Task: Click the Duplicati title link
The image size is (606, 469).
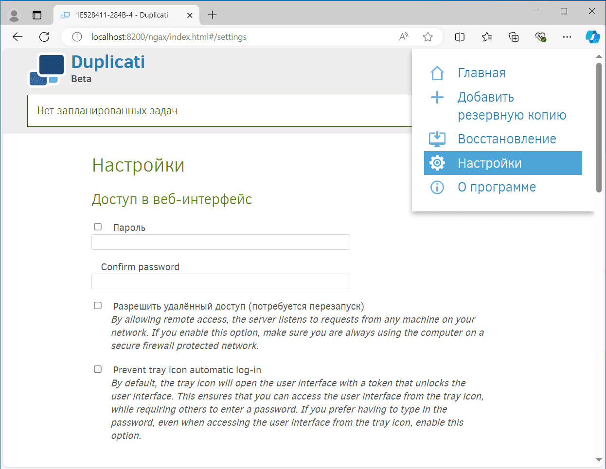Action: [108, 62]
